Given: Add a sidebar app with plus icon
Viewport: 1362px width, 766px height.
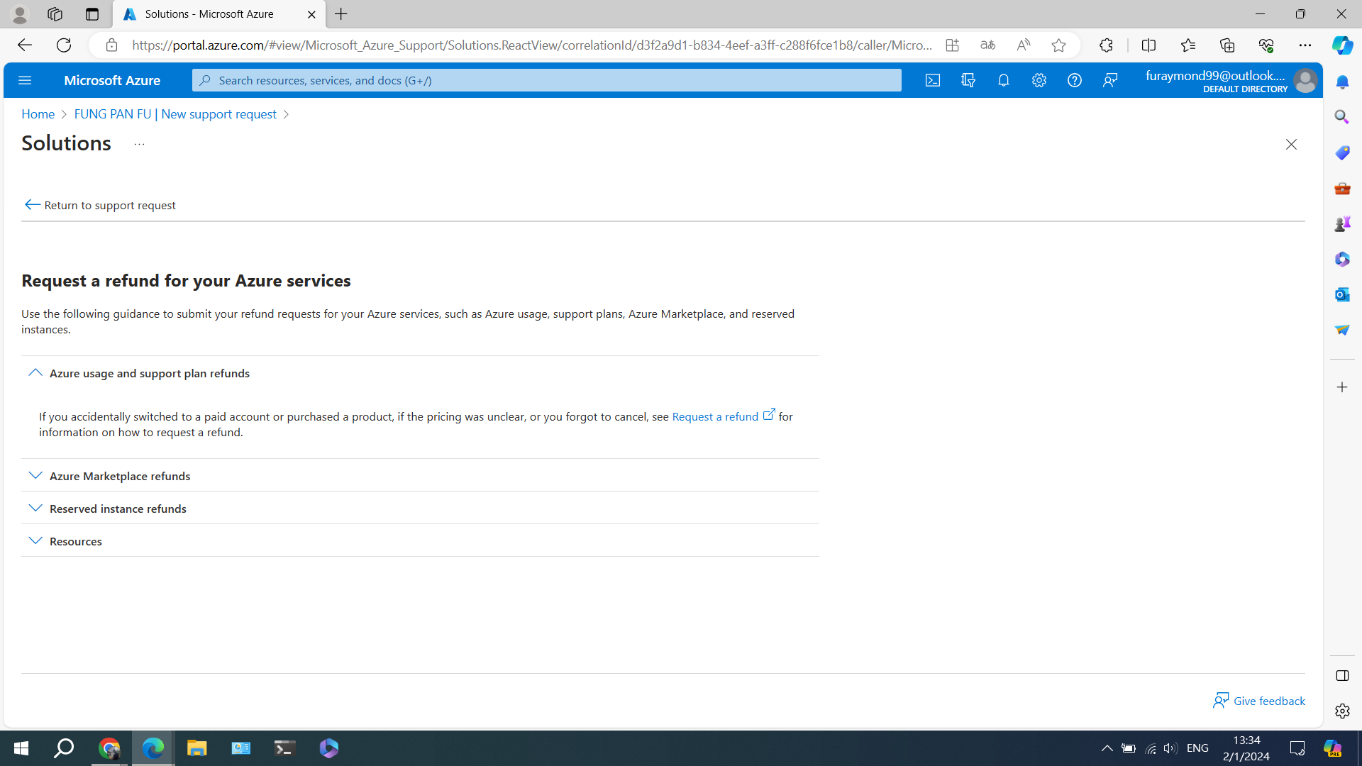Looking at the screenshot, I should point(1342,387).
